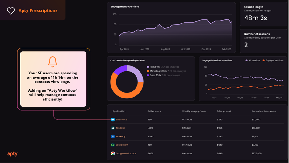
Task: Toggle the All sessions legend entry
Action: pyautogui.click(x=253, y=61)
